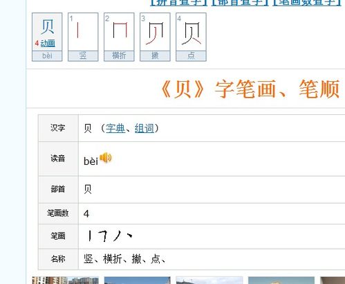This screenshot has width=345, height=284.
Task: Select the main 贝 character card
Action: (47, 37)
